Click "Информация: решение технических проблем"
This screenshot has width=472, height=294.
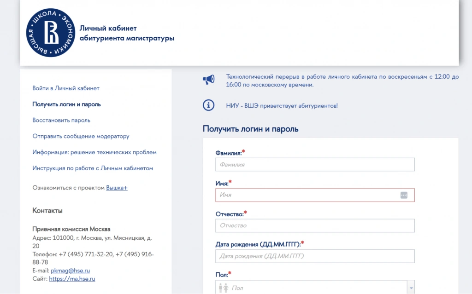click(x=94, y=152)
